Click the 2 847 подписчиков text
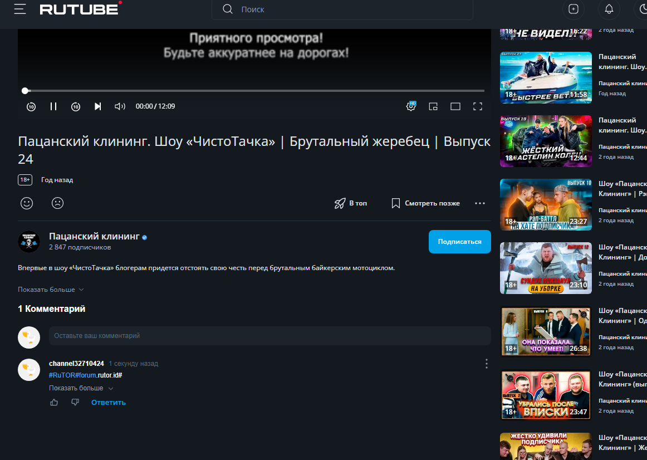This screenshot has width=647, height=460. pos(80,247)
